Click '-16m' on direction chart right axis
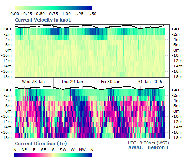Screen dimensions: 184x163 click(177, 132)
